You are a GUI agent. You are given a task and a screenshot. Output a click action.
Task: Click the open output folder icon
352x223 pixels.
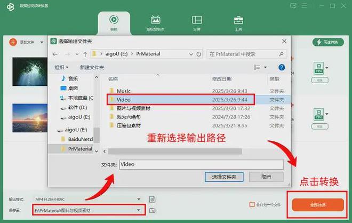tap(153, 210)
